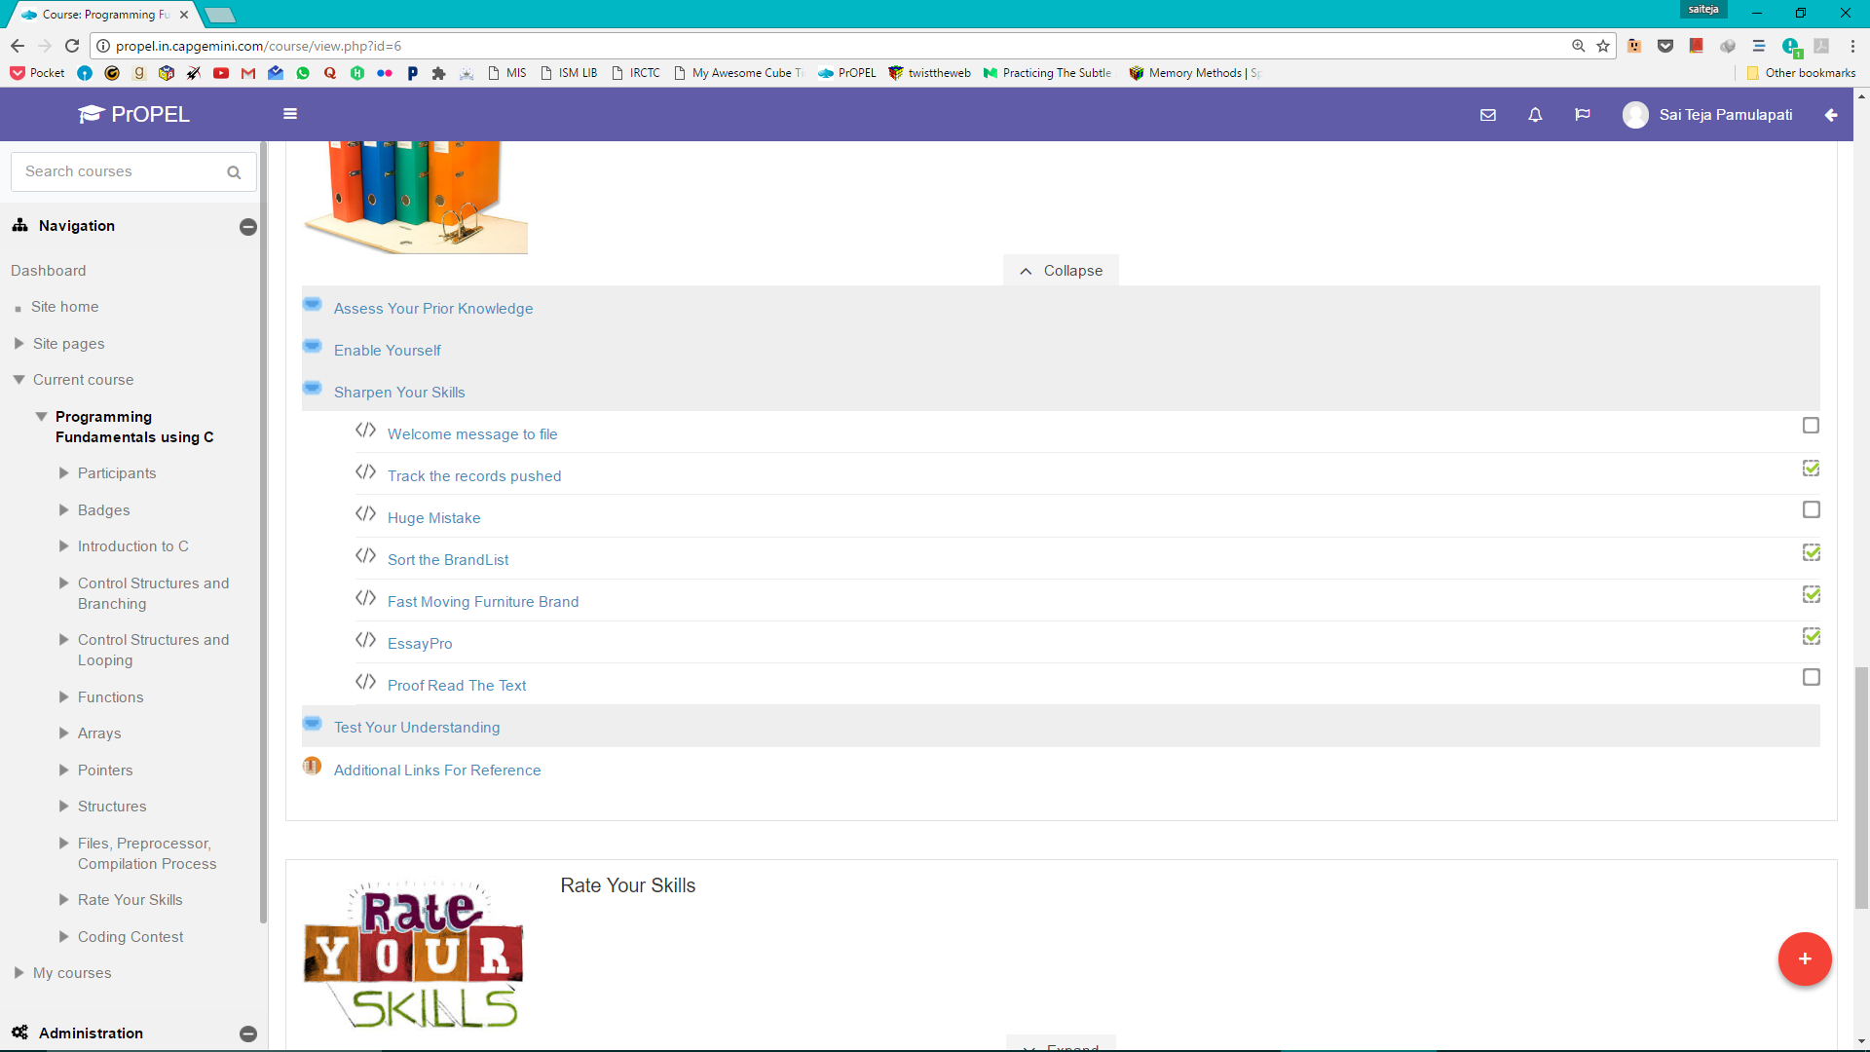Click the flag icon in header
Image resolution: width=1870 pixels, height=1052 pixels.
click(x=1583, y=115)
